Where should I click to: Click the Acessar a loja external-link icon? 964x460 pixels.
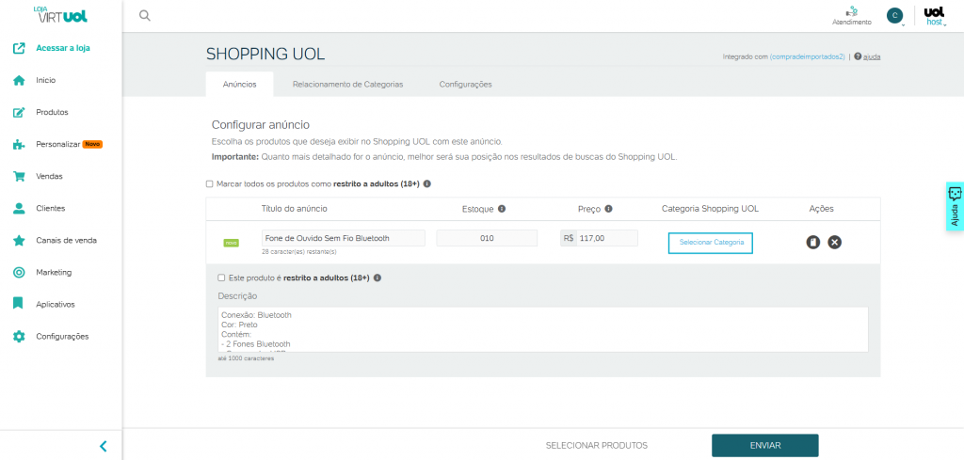click(x=19, y=48)
